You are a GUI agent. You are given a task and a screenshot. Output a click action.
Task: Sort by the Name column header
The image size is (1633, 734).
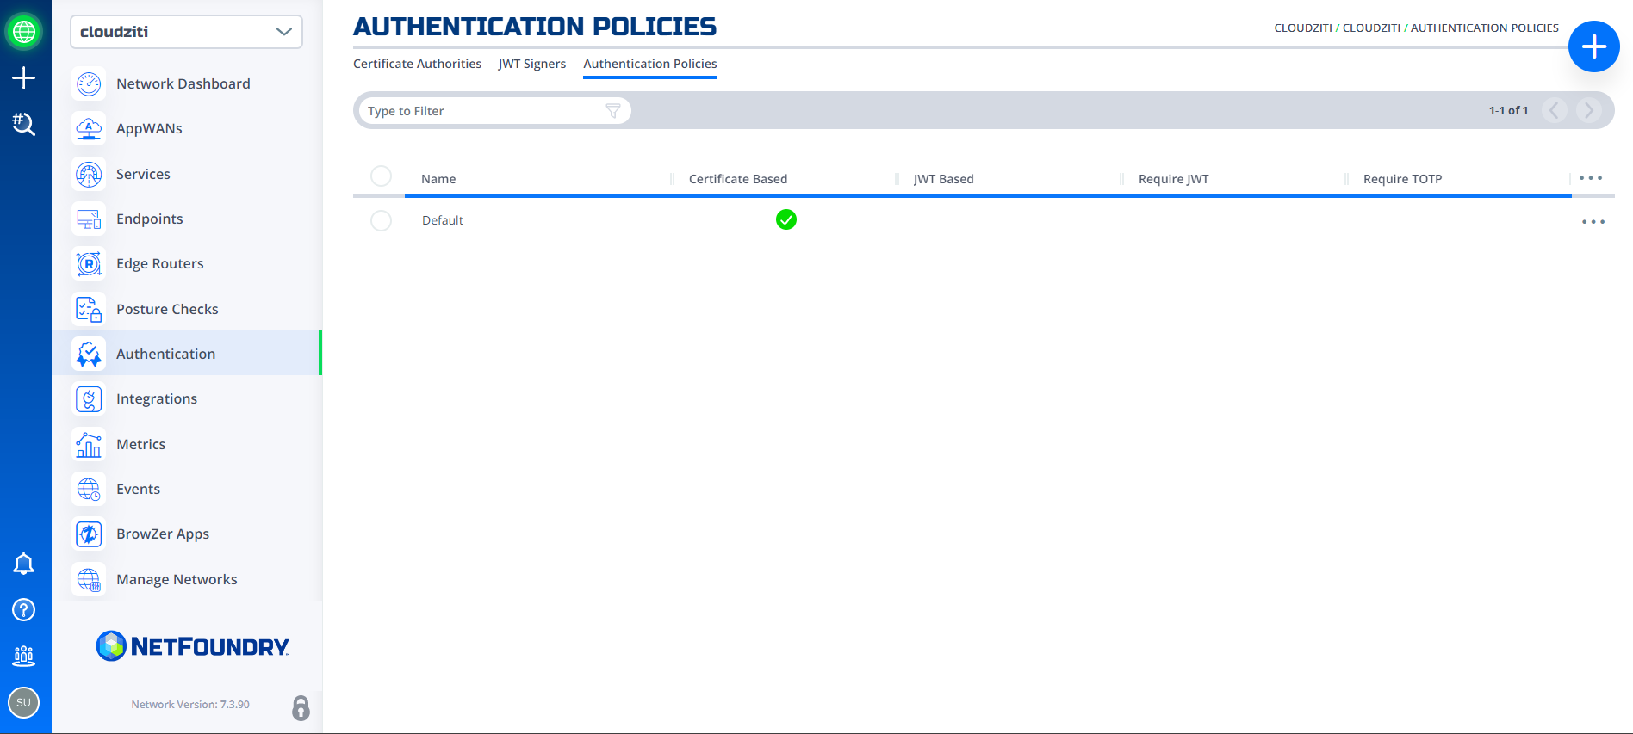438,179
